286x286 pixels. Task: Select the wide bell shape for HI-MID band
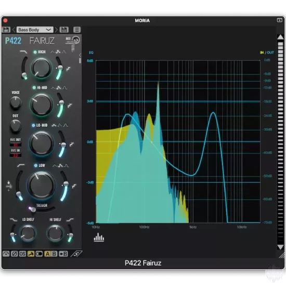coord(53,88)
